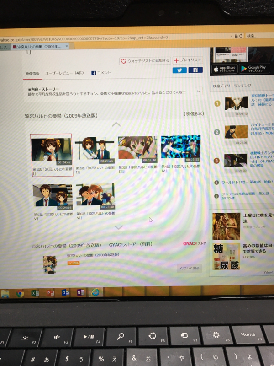The image size is (274, 366).
Task: Open PowerPoint from the taskbar
Action: 51,293
